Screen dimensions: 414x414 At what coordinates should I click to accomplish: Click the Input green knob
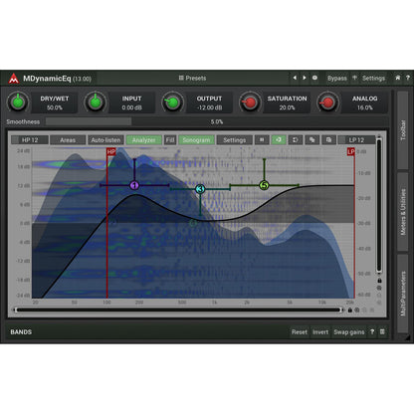coord(96,103)
